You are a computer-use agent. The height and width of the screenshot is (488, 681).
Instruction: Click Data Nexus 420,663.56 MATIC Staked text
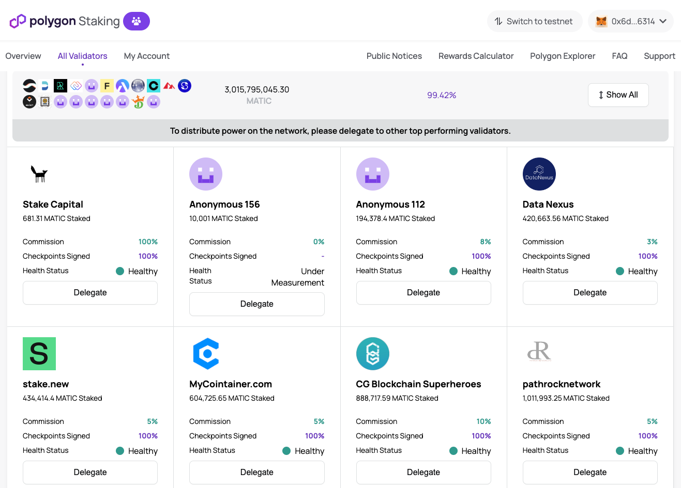click(566, 218)
